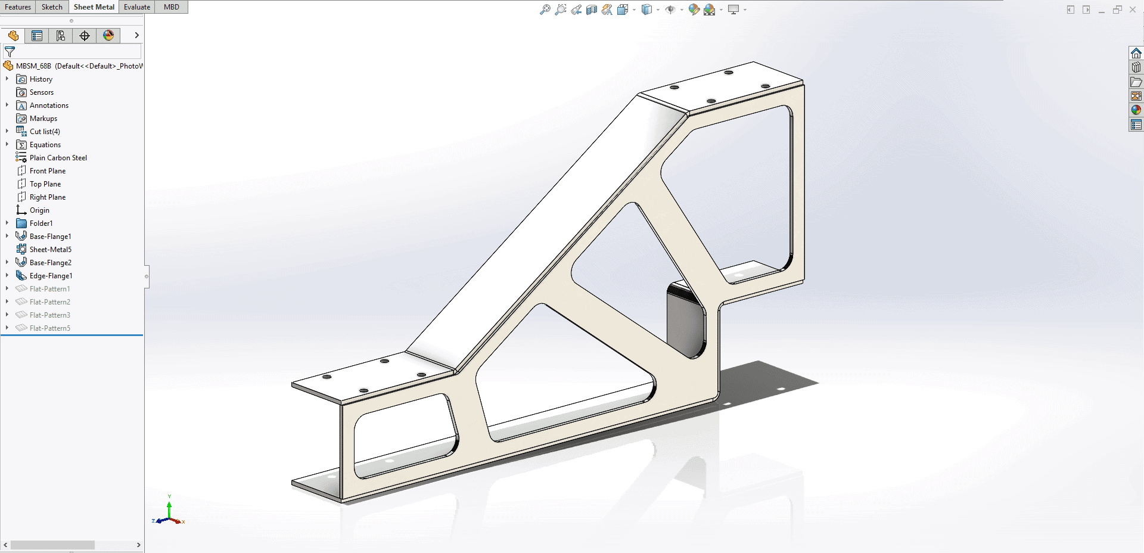Open the Design Library task pane

point(1136,67)
